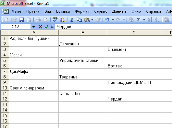Open Insert Function fx button
Image resolution: width=172 pixels, height=128 pixels.
(x=52, y=27)
